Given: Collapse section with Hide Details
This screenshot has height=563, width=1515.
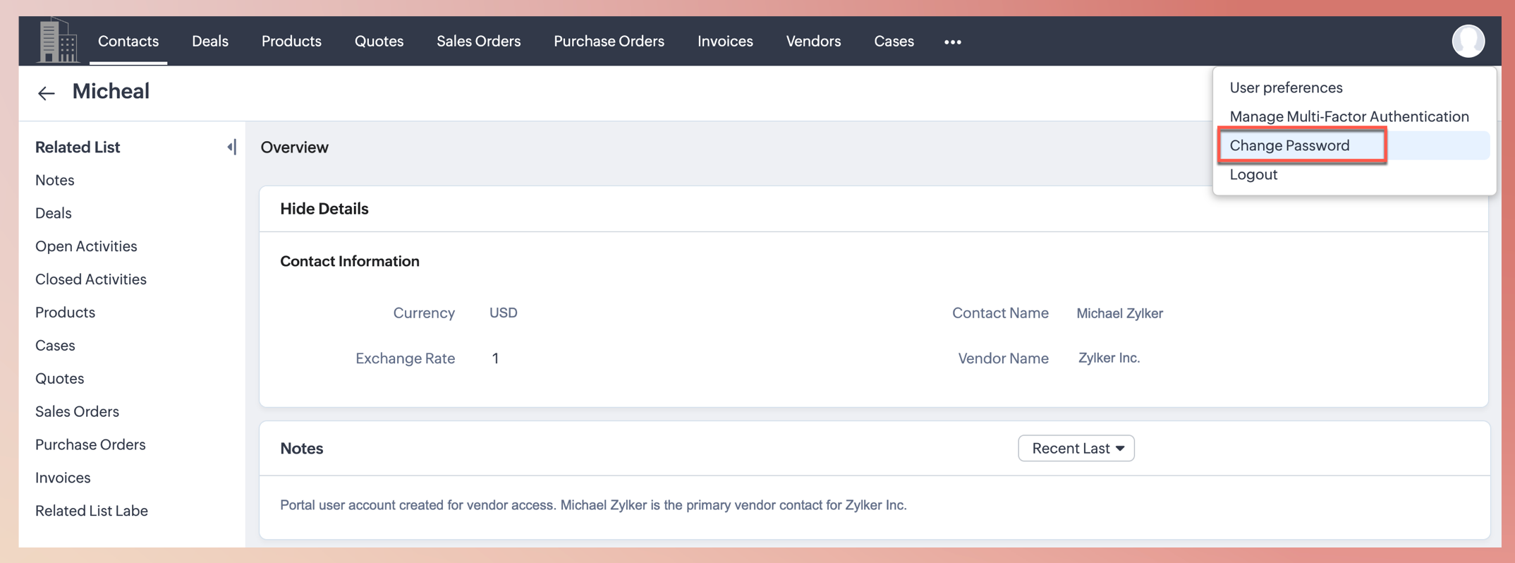Looking at the screenshot, I should pyautogui.click(x=324, y=209).
